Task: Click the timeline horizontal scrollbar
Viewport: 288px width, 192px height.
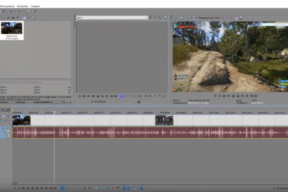Action: (x=150, y=183)
